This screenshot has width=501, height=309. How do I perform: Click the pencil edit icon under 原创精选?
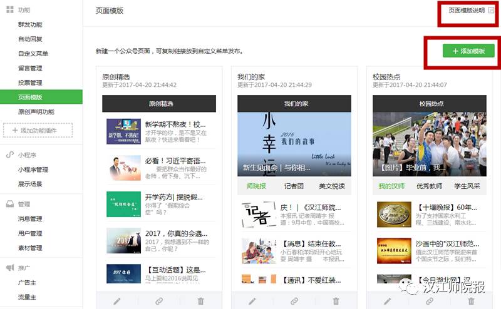pos(117,301)
